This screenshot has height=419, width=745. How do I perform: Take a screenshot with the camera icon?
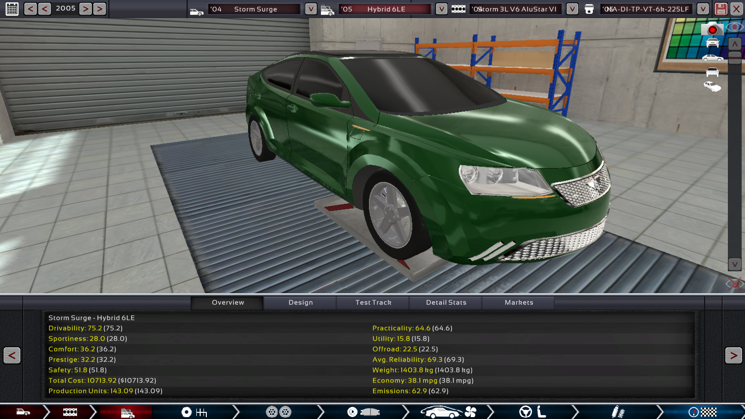coord(712,29)
